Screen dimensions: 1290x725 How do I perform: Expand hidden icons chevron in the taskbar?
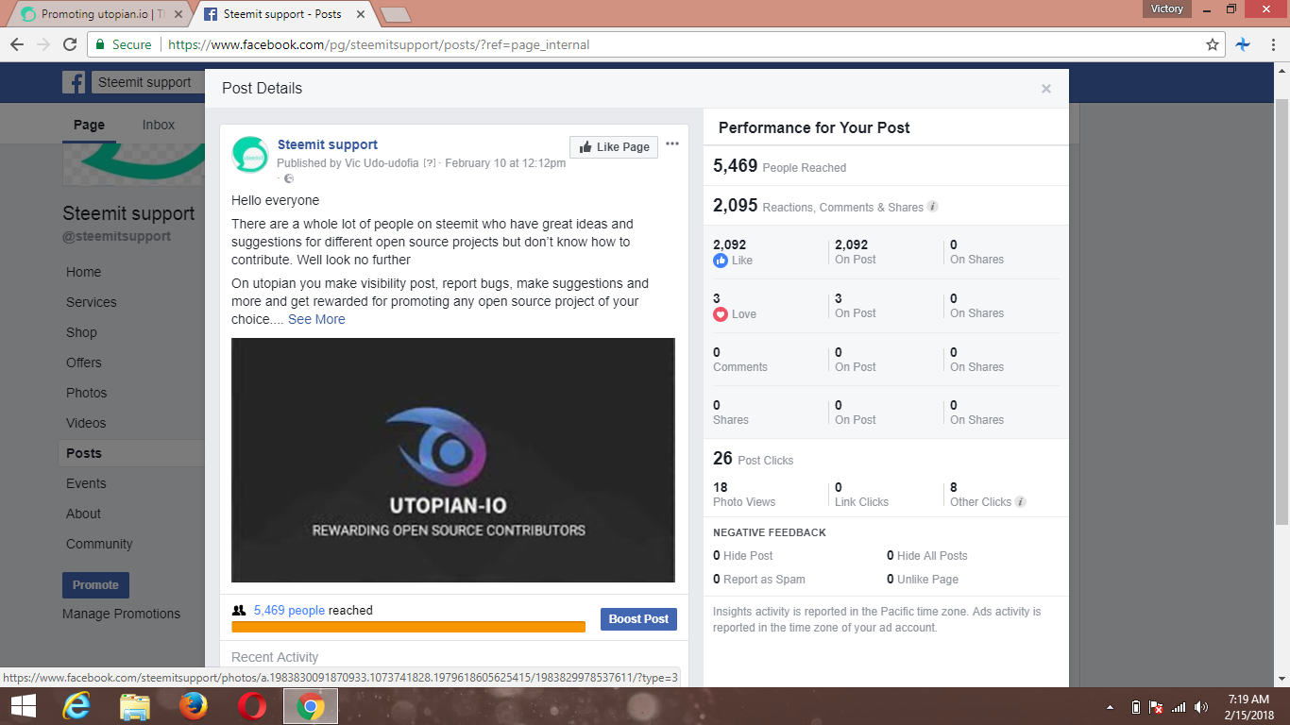pyautogui.click(x=1111, y=706)
